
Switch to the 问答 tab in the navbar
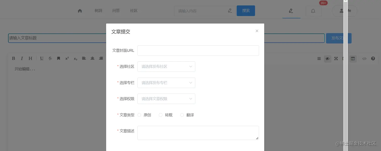click(x=116, y=11)
